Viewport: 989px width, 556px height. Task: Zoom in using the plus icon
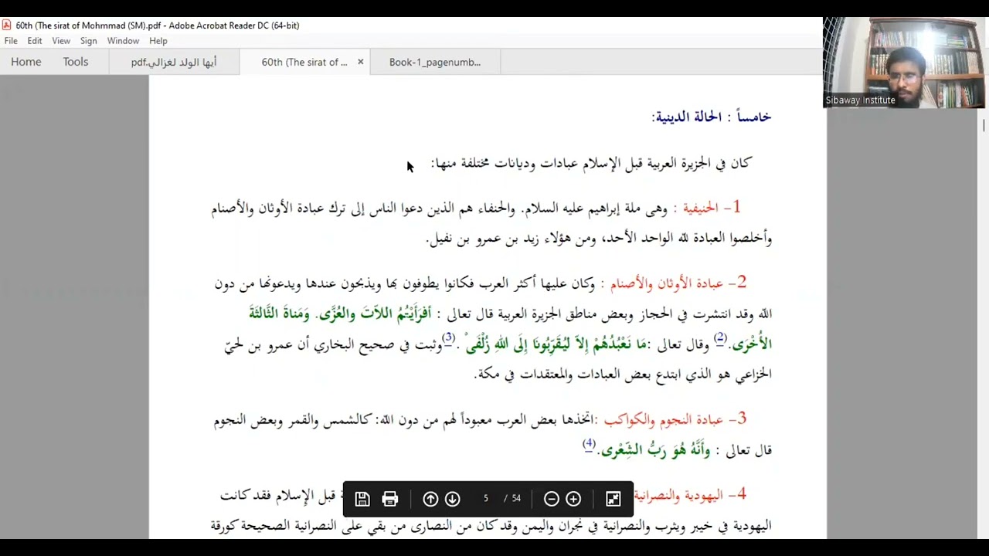click(x=573, y=499)
